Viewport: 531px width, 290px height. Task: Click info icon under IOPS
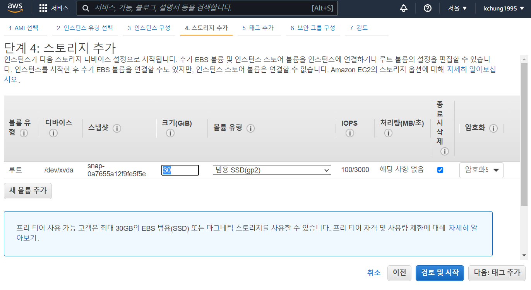click(350, 133)
